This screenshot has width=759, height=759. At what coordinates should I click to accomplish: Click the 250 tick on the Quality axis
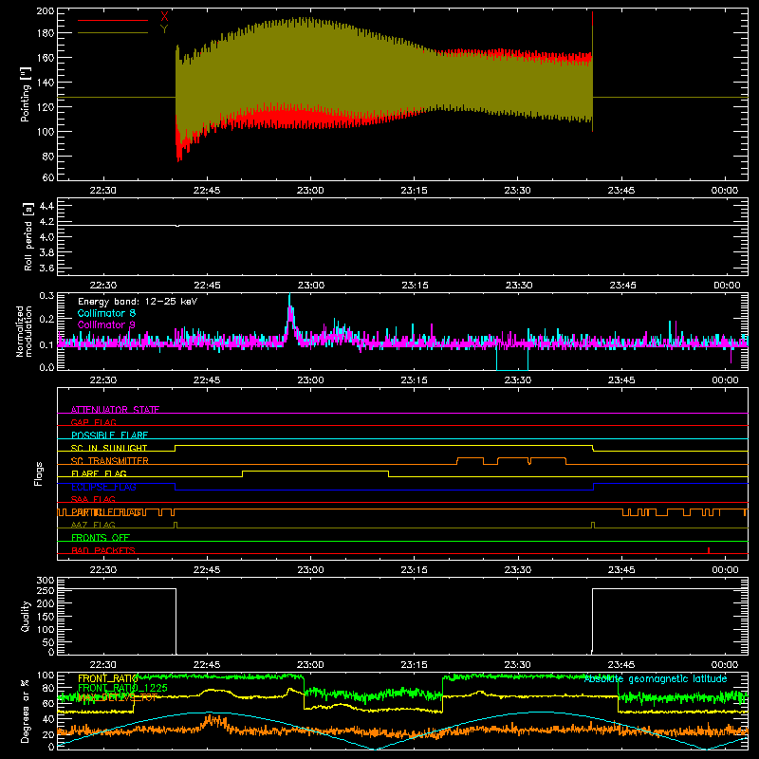pyautogui.click(x=46, y=590)
